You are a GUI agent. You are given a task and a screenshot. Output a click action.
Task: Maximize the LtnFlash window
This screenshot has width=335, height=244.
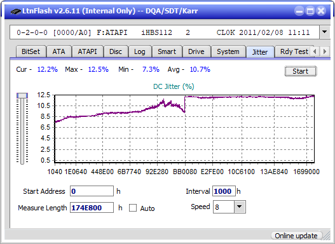(x=310, y=11)
